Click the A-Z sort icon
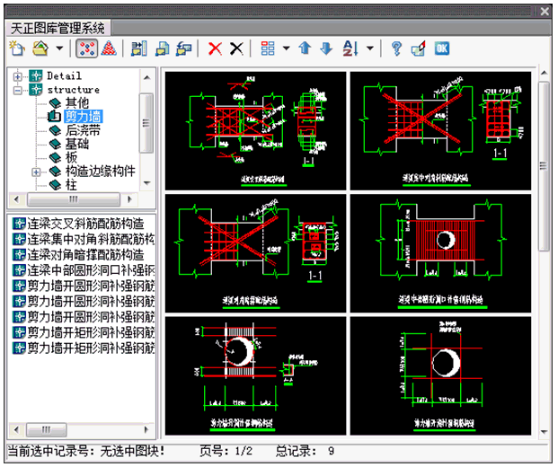 (350, 48)
